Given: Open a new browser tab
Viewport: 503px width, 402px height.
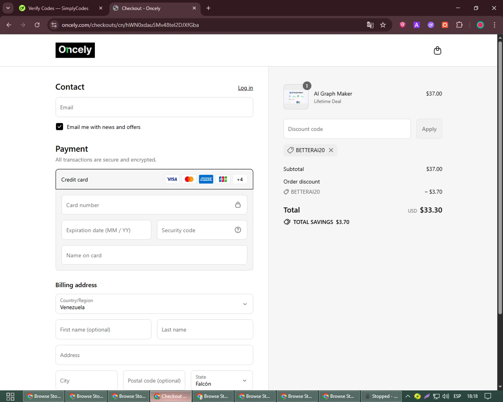Looking at the screenshot, I should coord(208,8).
